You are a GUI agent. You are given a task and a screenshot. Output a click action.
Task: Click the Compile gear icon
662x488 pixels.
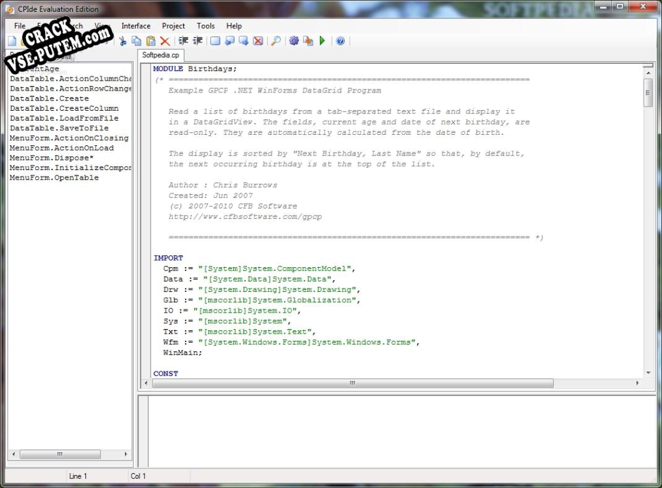point(294,41)
